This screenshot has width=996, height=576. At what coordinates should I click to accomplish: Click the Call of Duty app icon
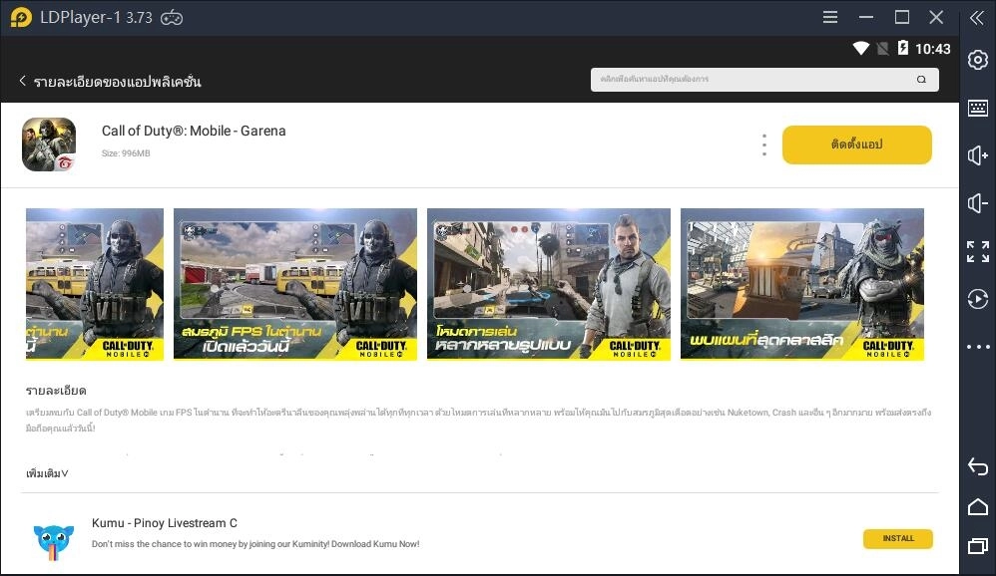[49, 144]
